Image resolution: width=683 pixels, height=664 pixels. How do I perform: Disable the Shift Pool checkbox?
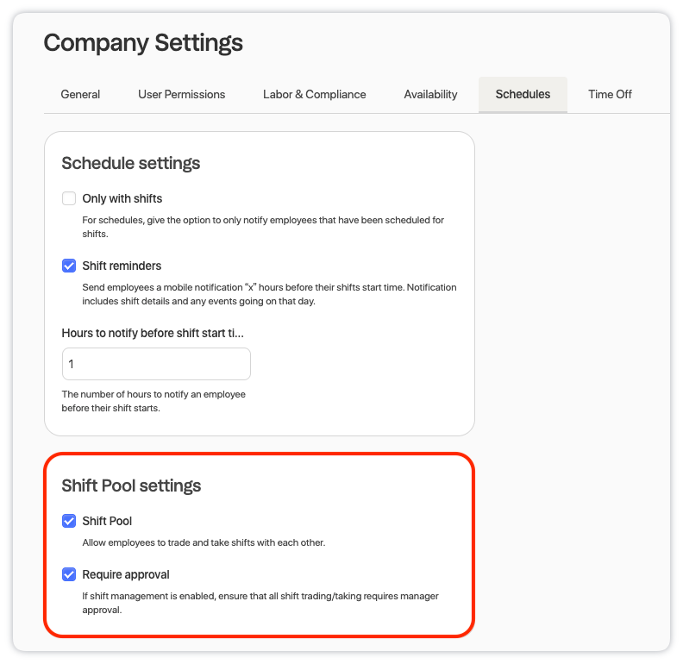tap(69, 521)
